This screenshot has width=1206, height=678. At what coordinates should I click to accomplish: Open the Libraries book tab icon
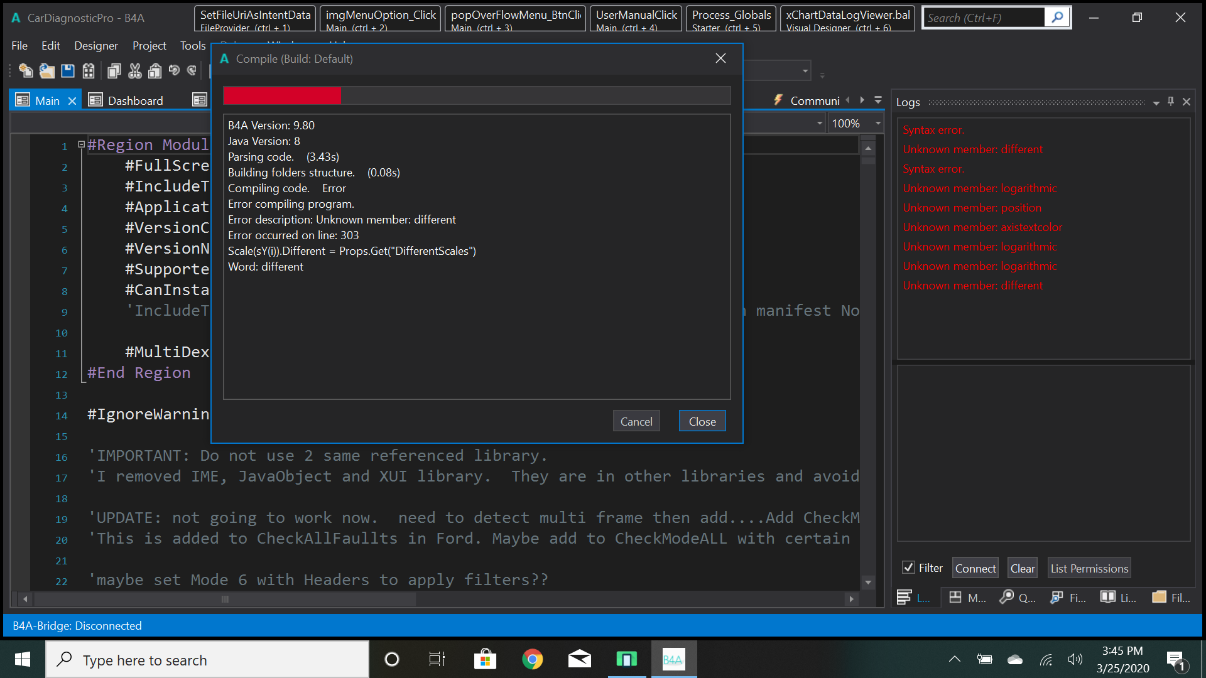(x=1108, y=597)
